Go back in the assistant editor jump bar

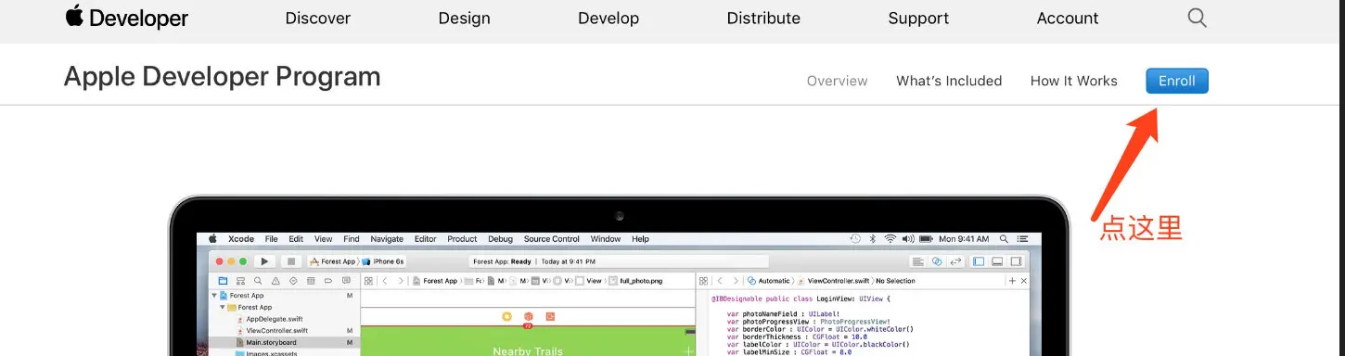coord(720,281)
